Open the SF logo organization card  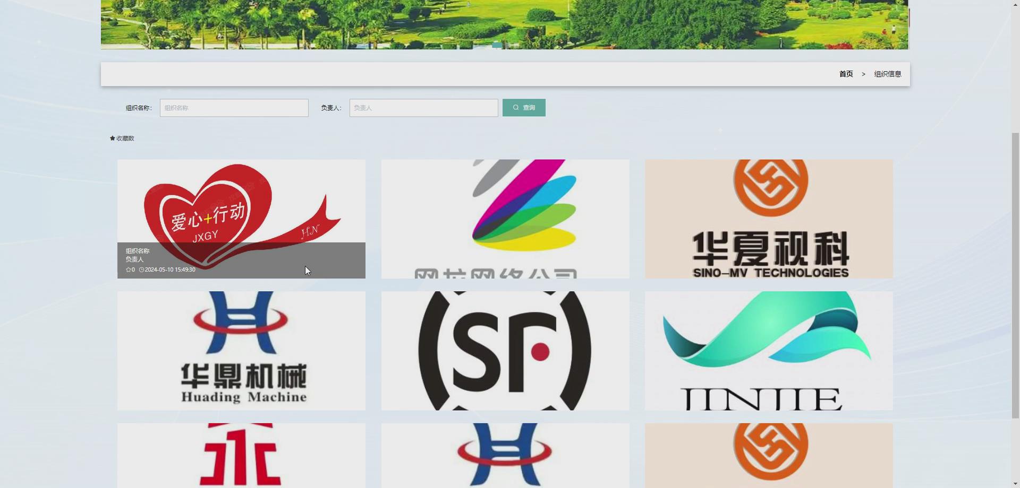click(x=505, y=350)
